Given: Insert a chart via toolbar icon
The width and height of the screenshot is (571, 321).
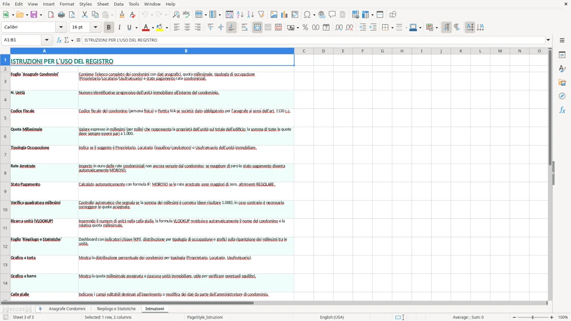Looking at the screenshot, I should [x=285, y=15].
